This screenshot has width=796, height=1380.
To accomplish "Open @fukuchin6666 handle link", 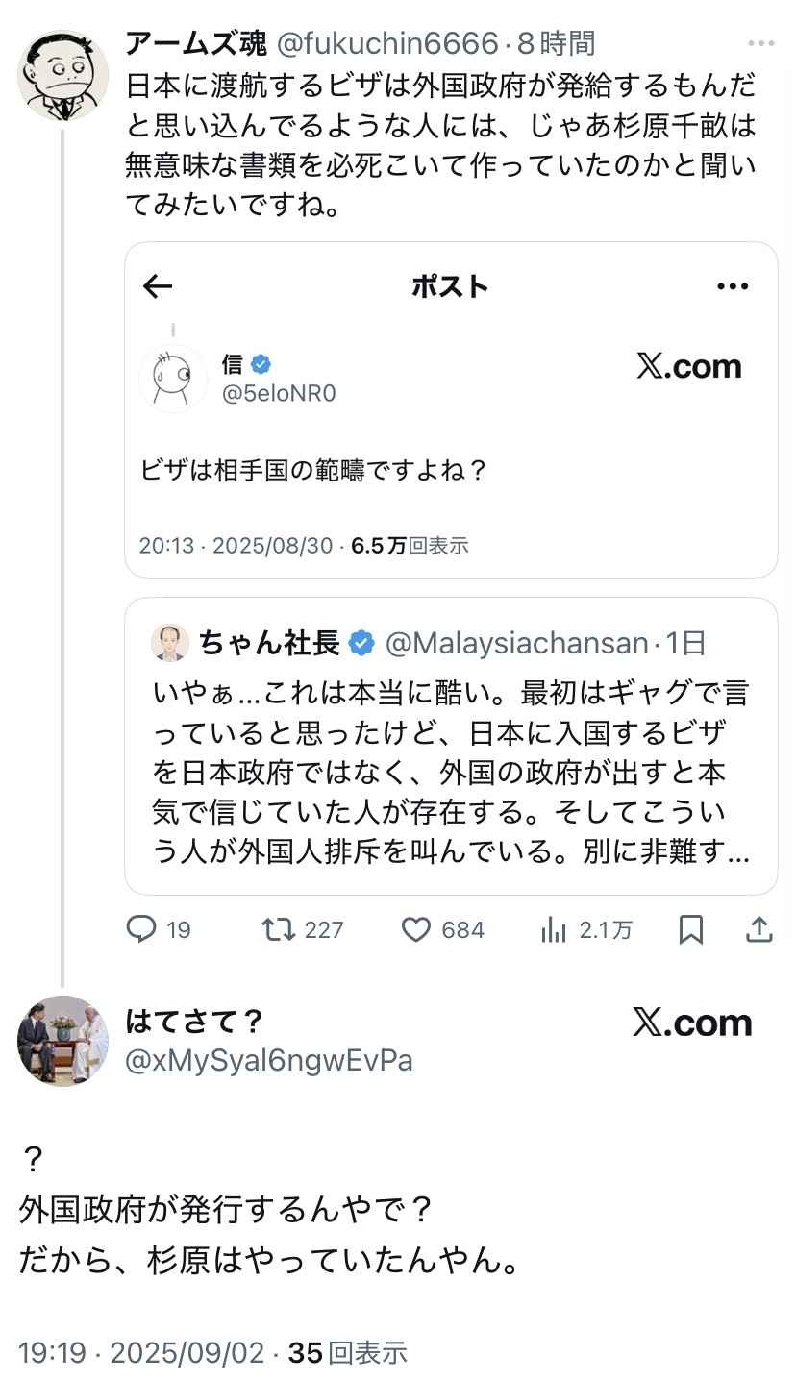I will coord(388,43).
